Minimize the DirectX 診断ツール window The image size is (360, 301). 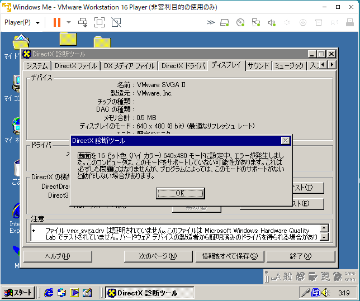click(x=312, y=54)
